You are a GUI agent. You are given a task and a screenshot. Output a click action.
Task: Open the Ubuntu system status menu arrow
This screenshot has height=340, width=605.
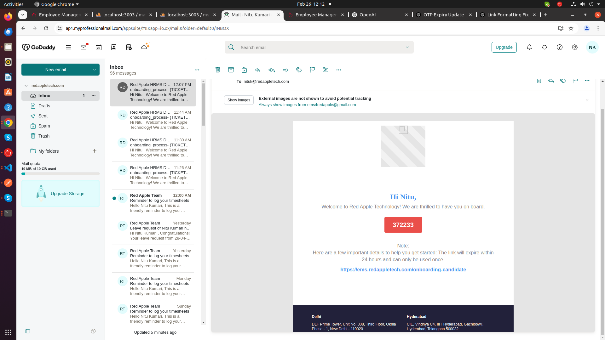pyautogui.click(x=599, y=4)
